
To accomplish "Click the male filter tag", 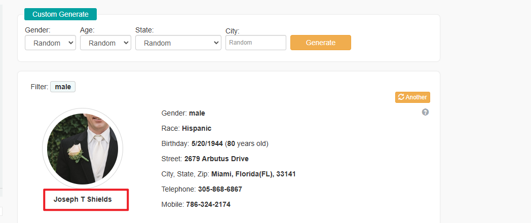I will click(x=63, y=87).
